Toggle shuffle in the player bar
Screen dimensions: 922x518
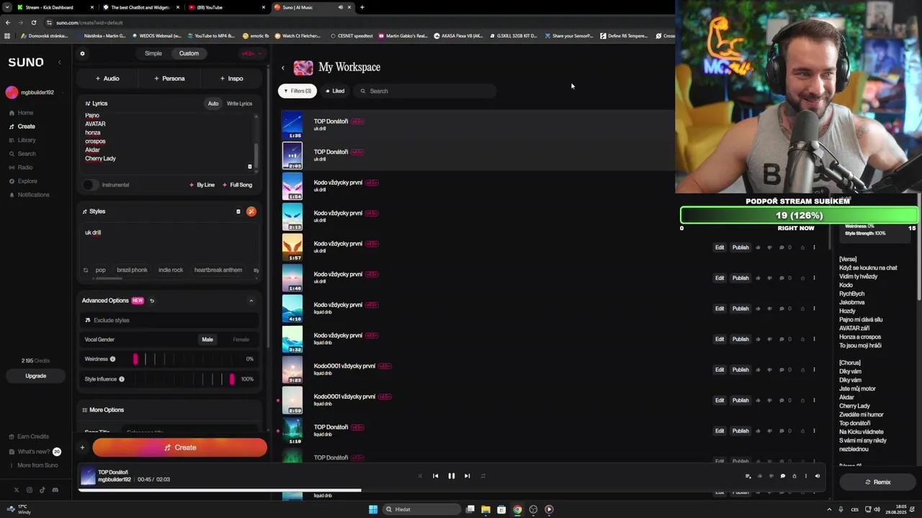[x=420, y=476]
